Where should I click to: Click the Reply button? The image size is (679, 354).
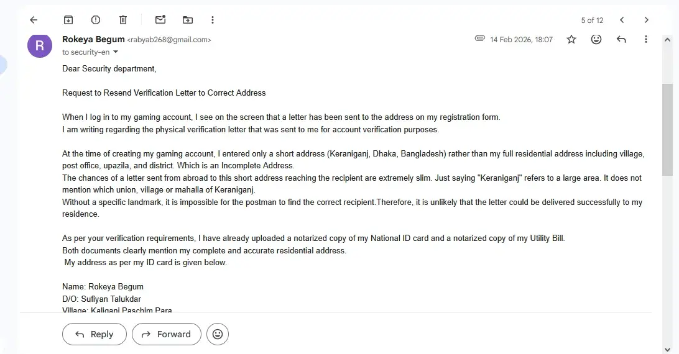pyautogui.click(x=95, y=334)
